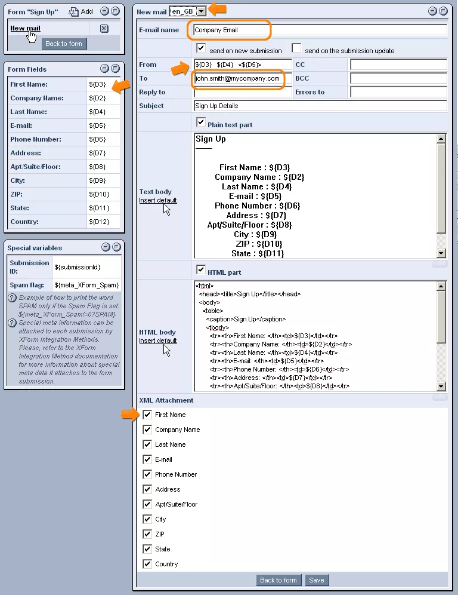The image size is (458, 595).
Task: Maximize the Form "Sign Up" panel
Action: [115, 11]
